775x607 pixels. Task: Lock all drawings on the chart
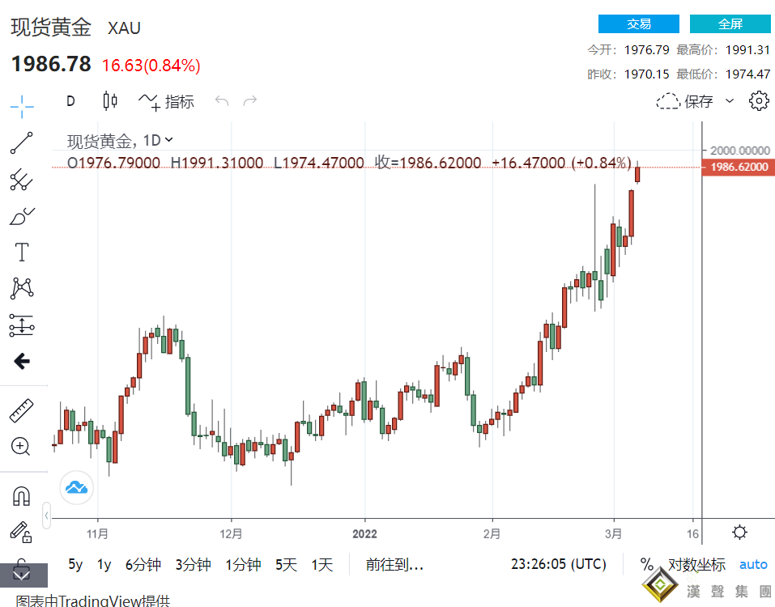point(22,533)
